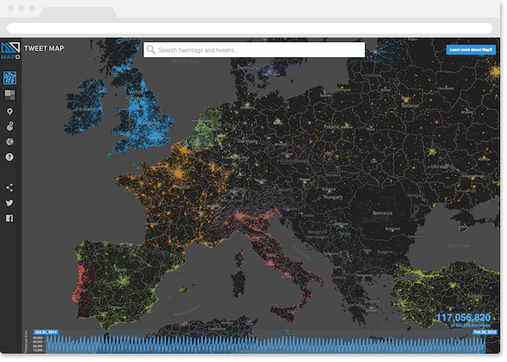Image resolution: width=507 pixels, height=362 pixels.
Task: Open the pin-on-globe geolocation icon
Action: tap(10, 126)
